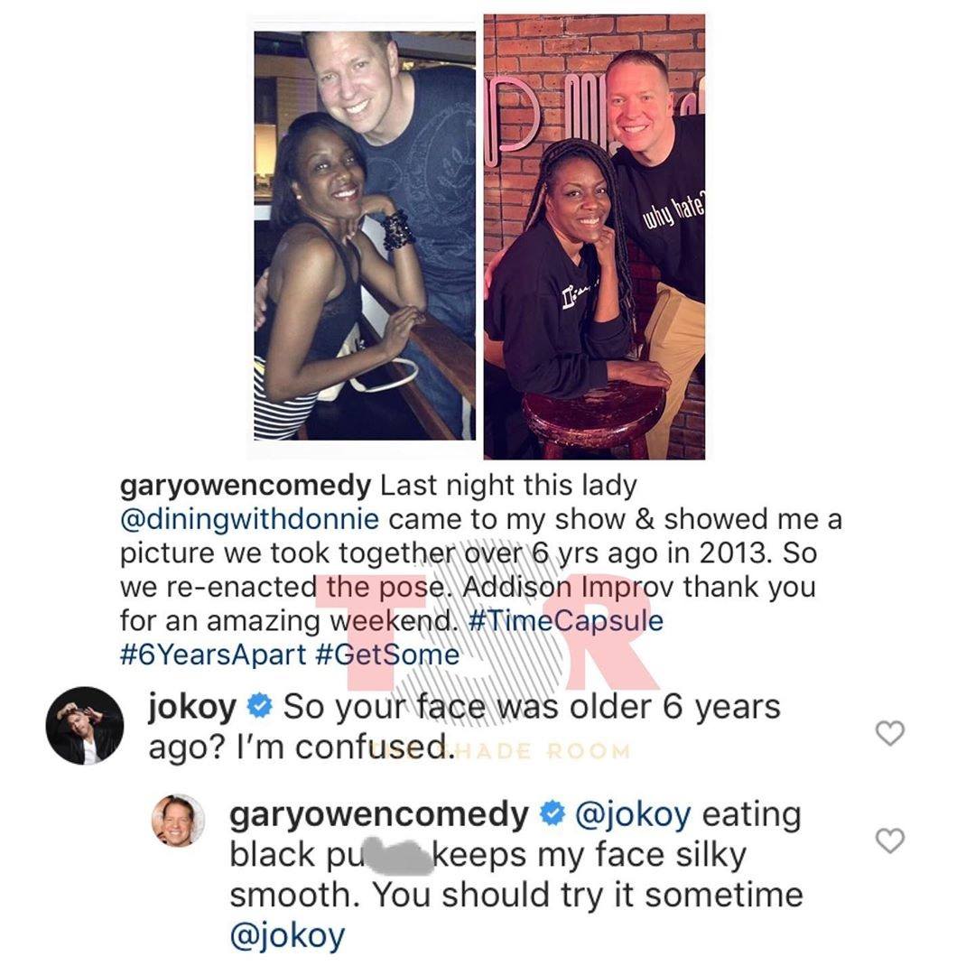Open jokoy's profile picture

coord(85,726)
